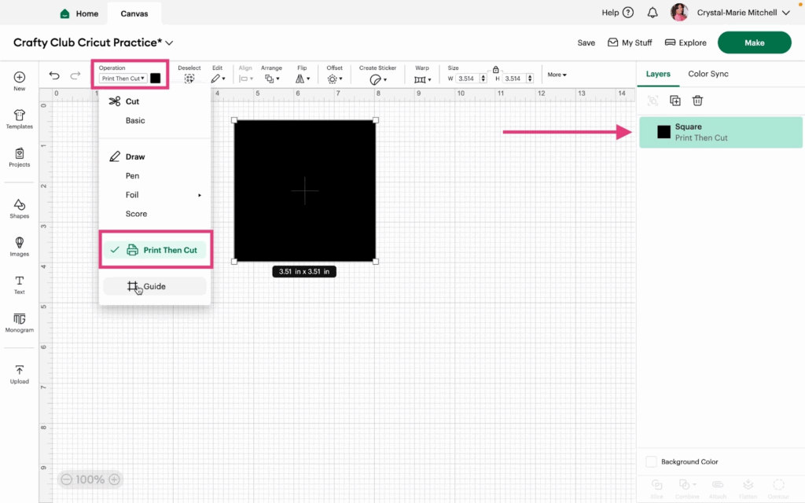The height and width of the screenshot is (503, 805).
Task: Redo the last action
Action: tap(75, 75)
